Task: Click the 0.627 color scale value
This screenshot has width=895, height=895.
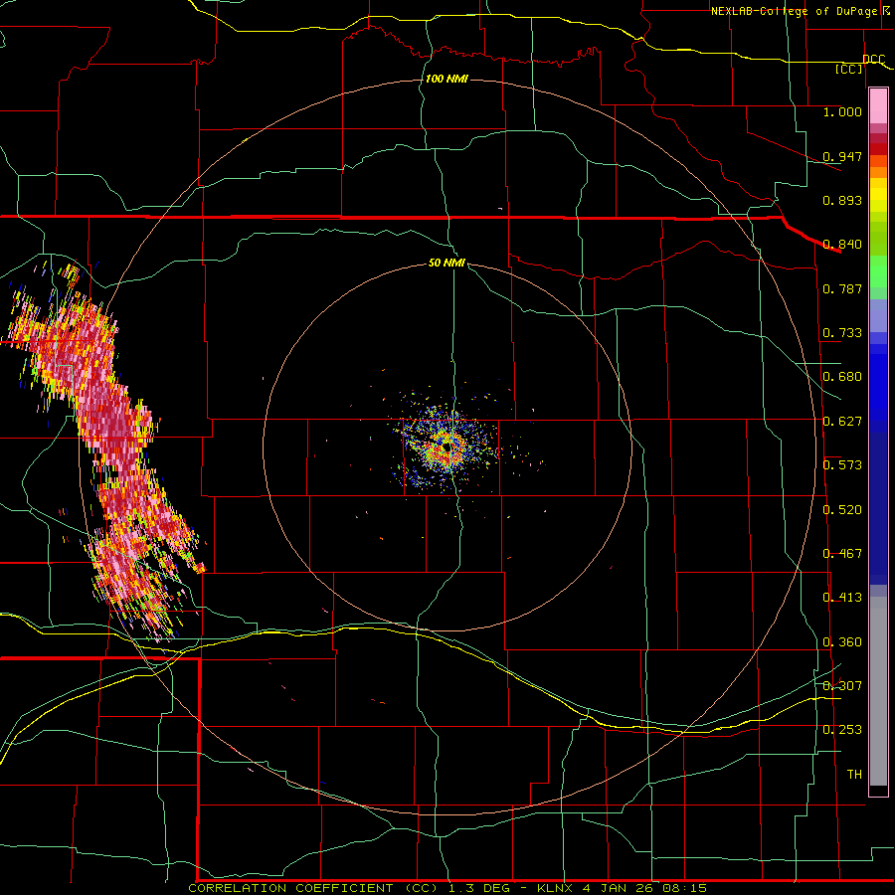Action: [842, 422]
